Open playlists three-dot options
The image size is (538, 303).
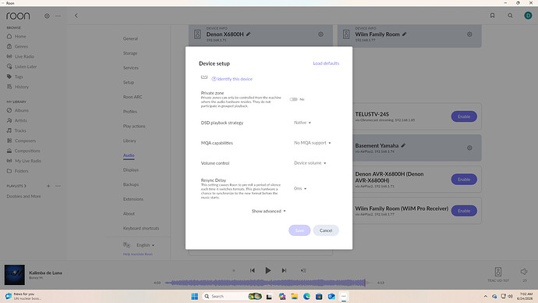(58, 186)
